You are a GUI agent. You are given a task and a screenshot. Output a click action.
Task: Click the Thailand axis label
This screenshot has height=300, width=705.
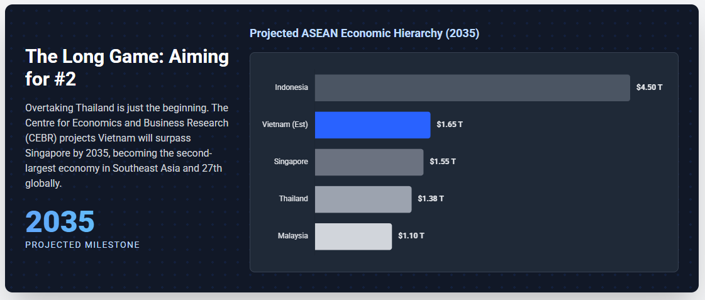293,199
